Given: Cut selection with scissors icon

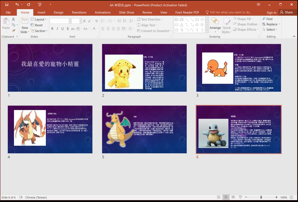Looking at the screenshot, I should [13, 19].
